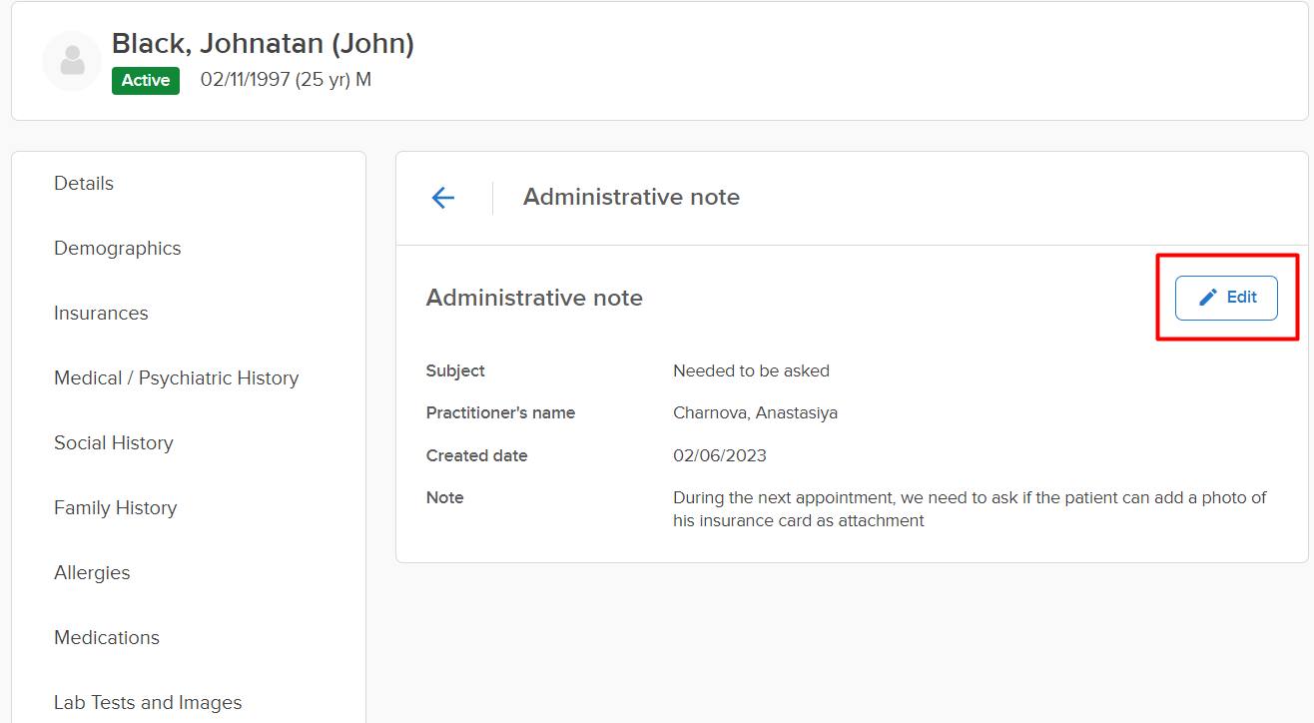Open Medical / Psychiatric History
The width and height of the screenshot is (1314, 723).
tap(177, 378)
